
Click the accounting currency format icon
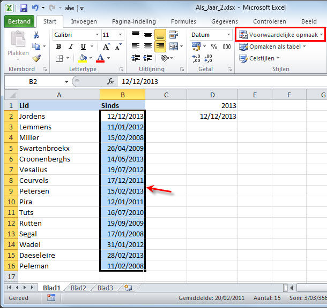coord(196,47)
